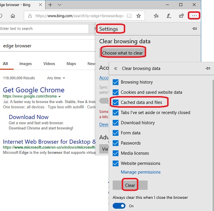Switch to Maps search tab
This screenshot has width=214, height=211.
pos(71,64)
